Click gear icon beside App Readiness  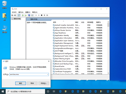[54, 33]
